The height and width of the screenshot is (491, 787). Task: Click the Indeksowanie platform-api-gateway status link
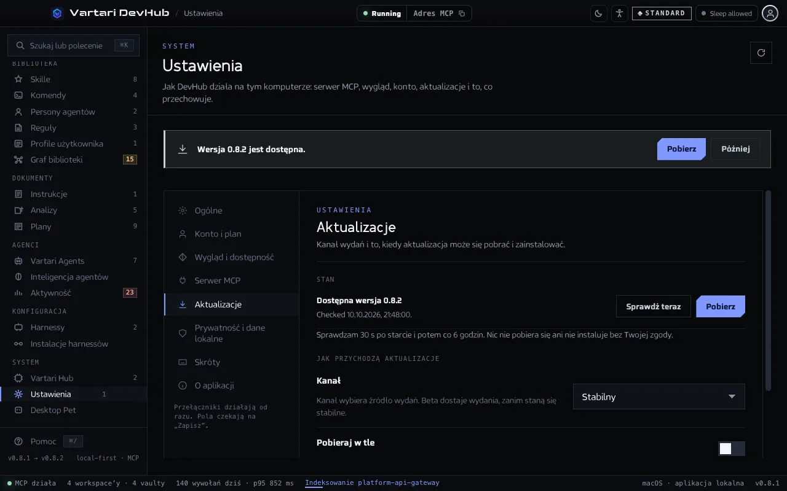[x=372, y=483]
